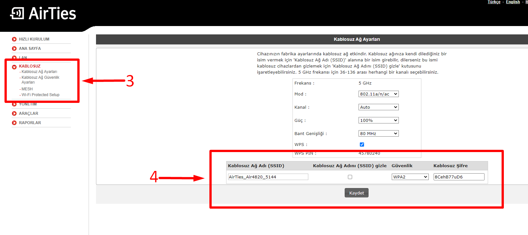Click the arrow icon beside ARAÇLAR
The image size is (528, 235).
click(x=14, y=113)
